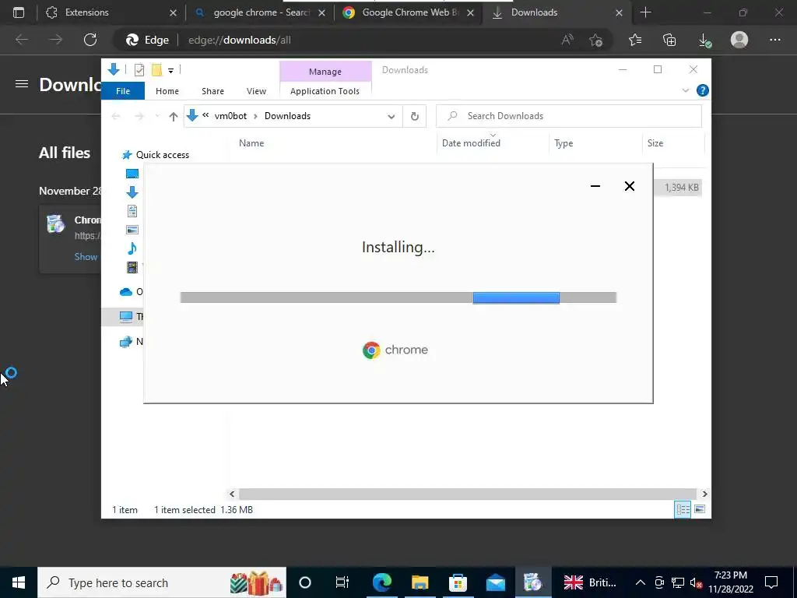
Task: Add this page to favorites star icon
Action: coord(595,40)
